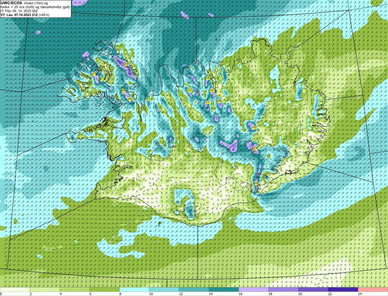Click the 20–22 m/s violet legend swatch
Image resolution: width=388 pixels, height=296 pixels.
tap(313, 289)
